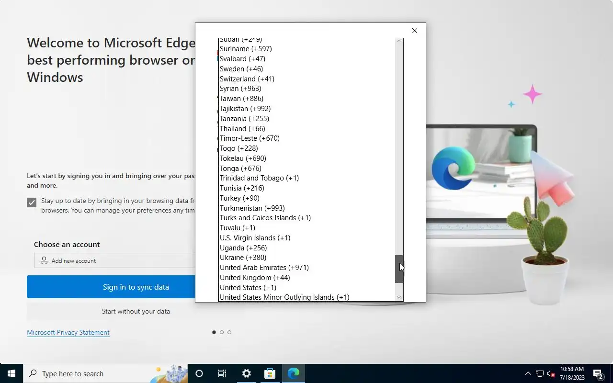Select Syrian (+963) entry
This screenshot has width=613, height=383.
coord(306,89)
